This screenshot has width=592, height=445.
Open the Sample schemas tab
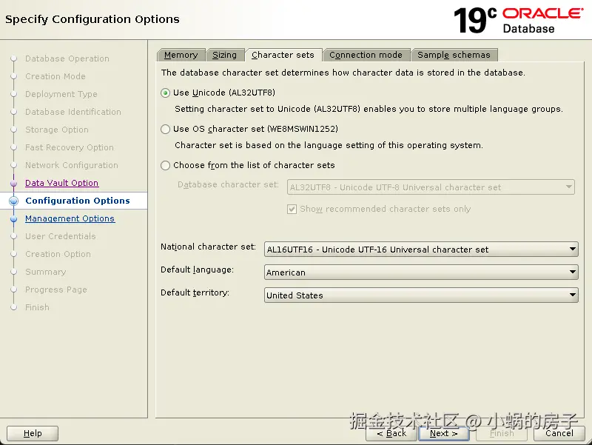(x=454, y=55)
